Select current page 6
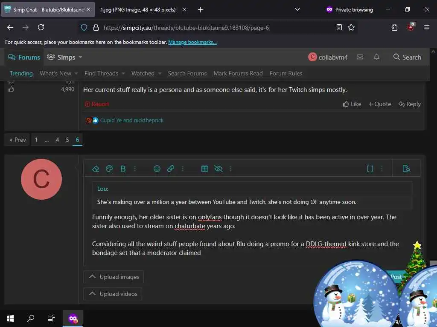The height and width of the screenshot is (327, 437). 78,140
